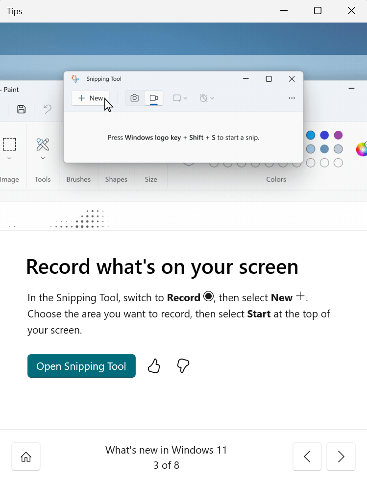Click the Shapes label in Paint's ribbon
367x482 pixels.
(x=116, y=179)
